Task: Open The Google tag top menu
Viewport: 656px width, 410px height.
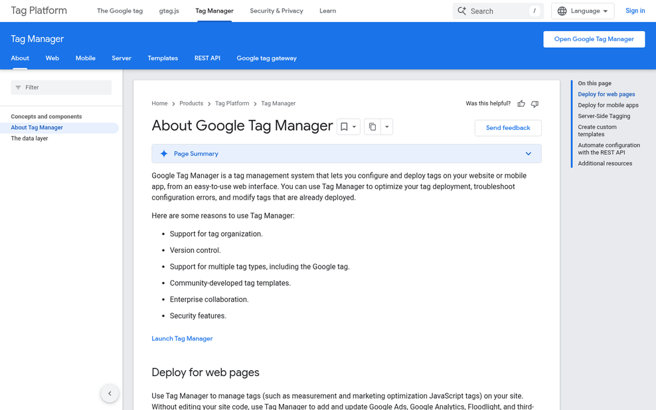Action: [120, 11]
